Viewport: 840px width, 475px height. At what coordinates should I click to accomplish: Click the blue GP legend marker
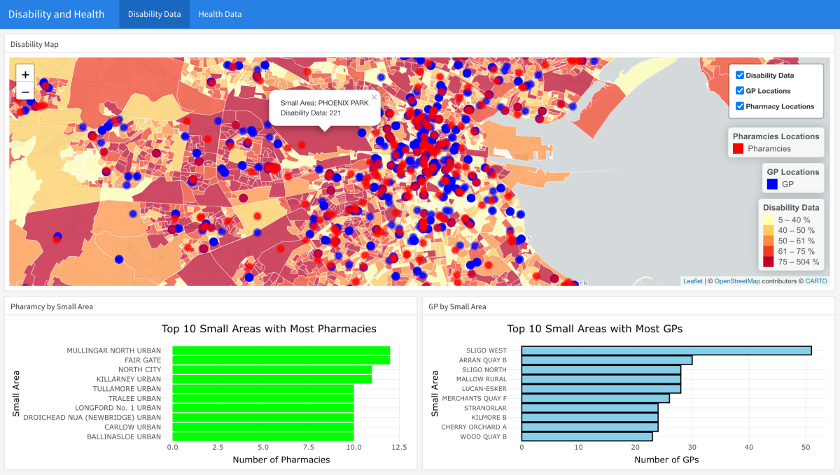pyautogui.click(x=771, y=183)
